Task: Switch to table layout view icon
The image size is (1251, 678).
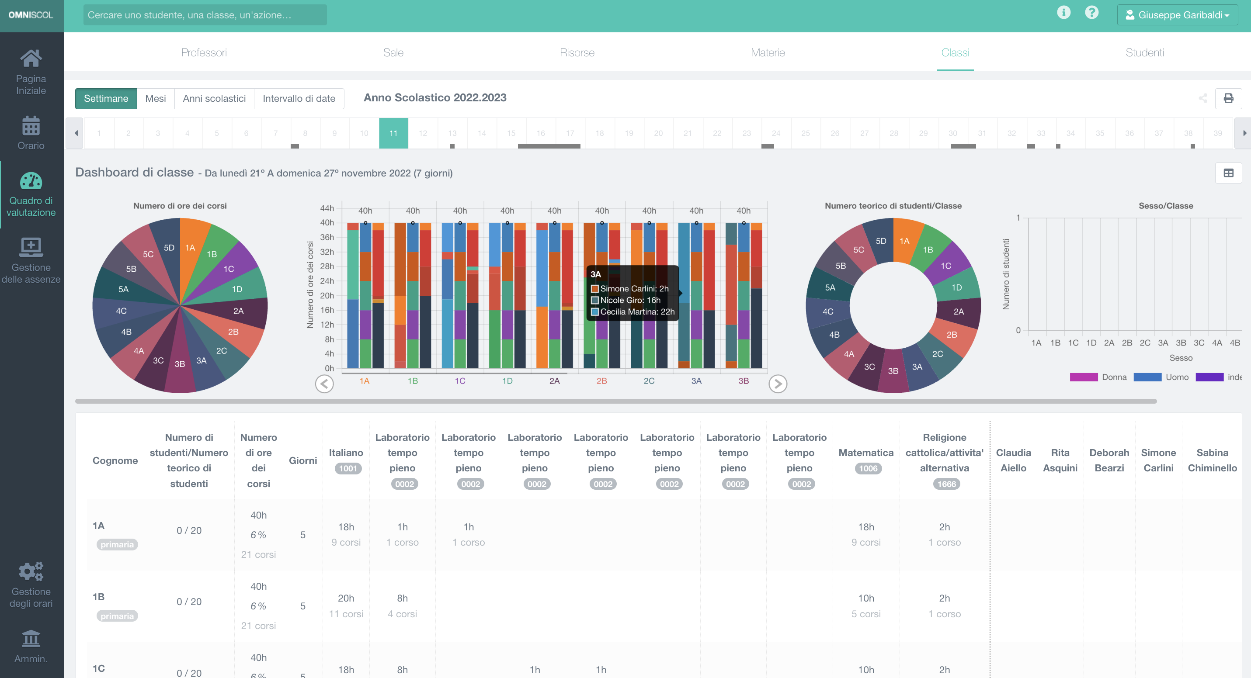Action: point(1228,173)
